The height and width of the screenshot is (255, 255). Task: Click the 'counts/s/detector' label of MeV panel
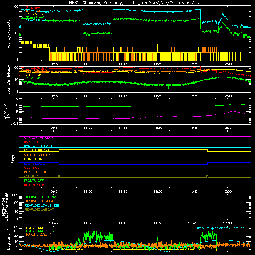tap(9, 79)
